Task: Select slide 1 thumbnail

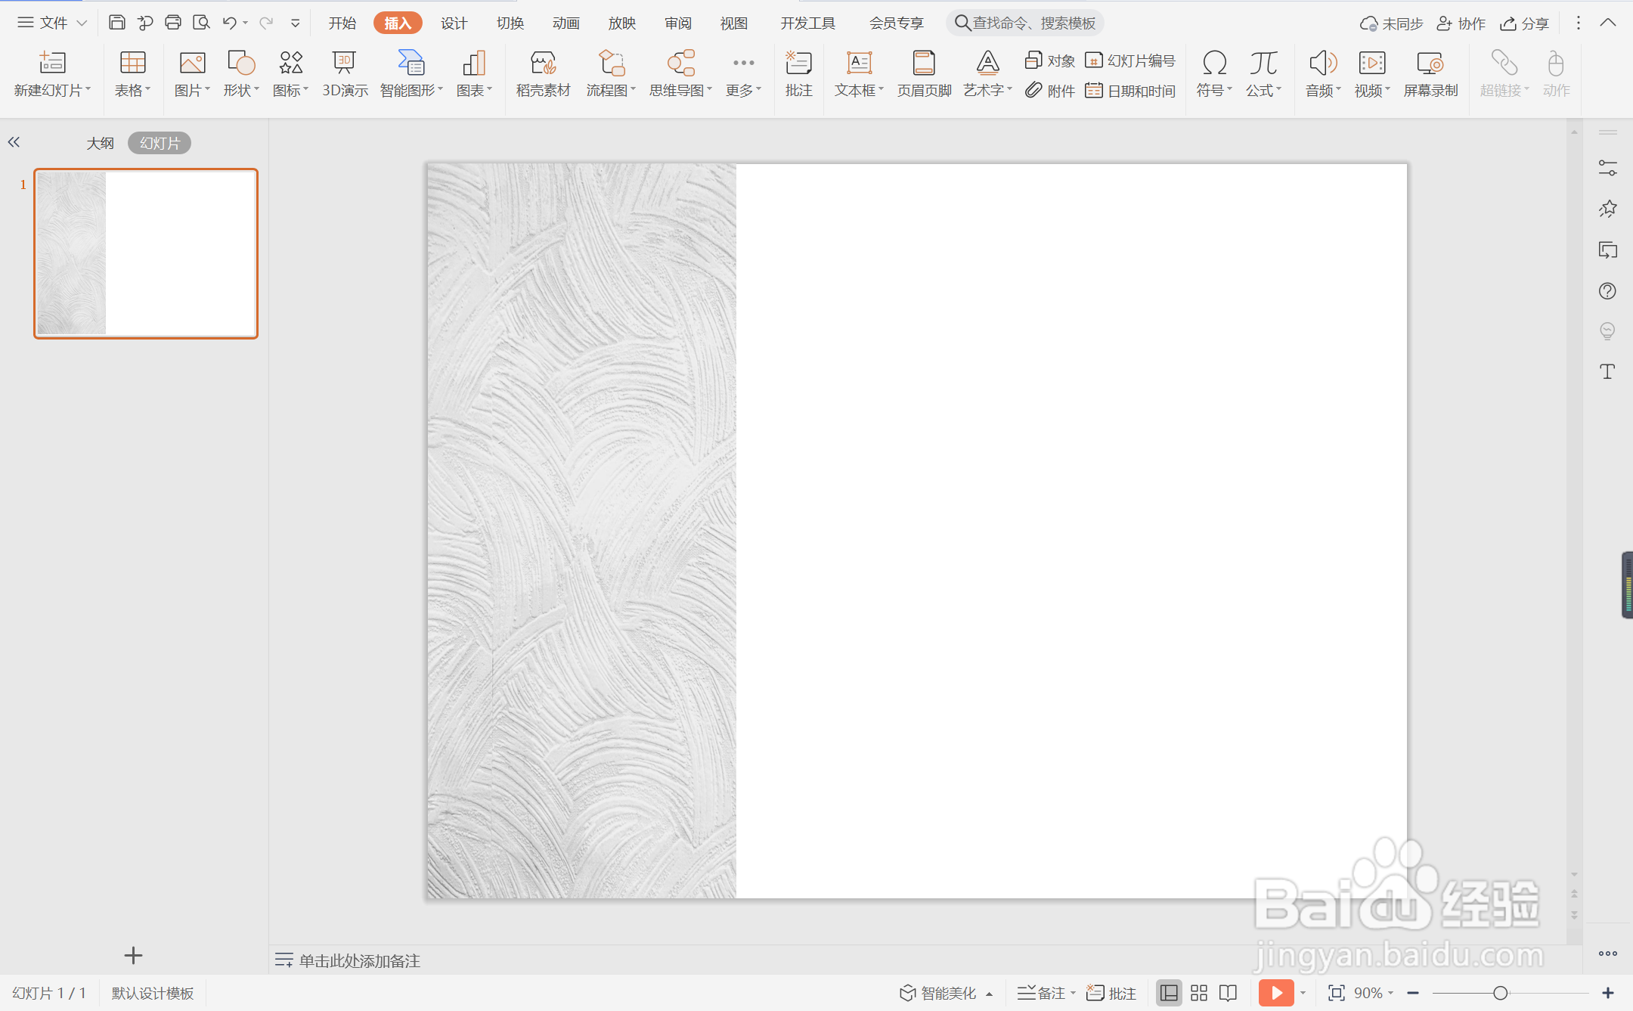Action: 146,253
